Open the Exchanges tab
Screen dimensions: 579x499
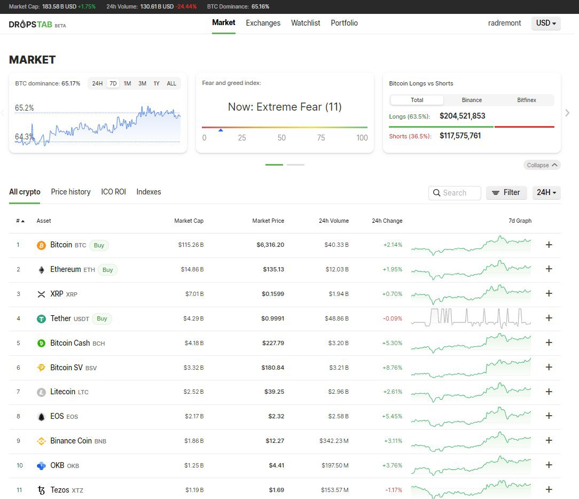point(263,23)
